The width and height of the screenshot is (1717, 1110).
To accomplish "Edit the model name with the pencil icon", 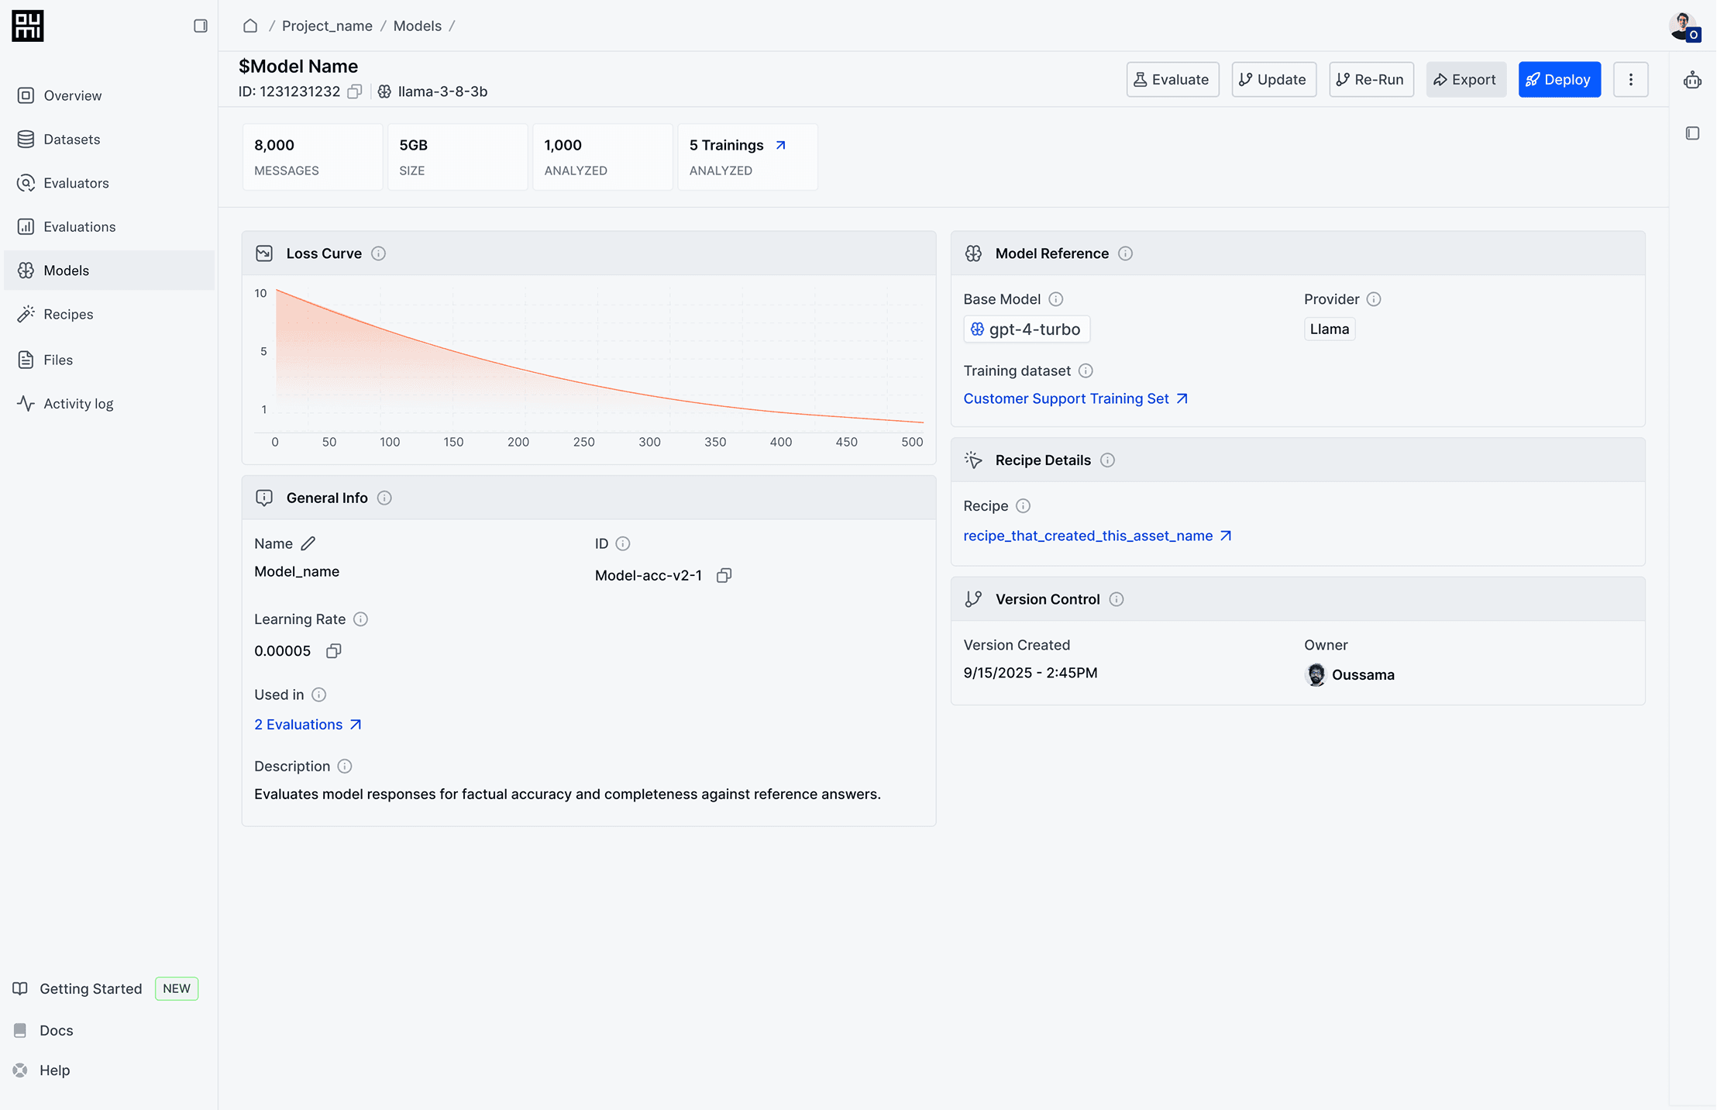I will pyautogui.click(x=308, y=543).
